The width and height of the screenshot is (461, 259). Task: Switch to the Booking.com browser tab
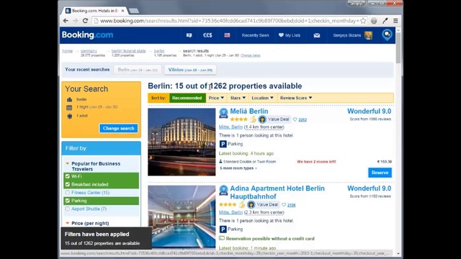(x=94, y=11)
